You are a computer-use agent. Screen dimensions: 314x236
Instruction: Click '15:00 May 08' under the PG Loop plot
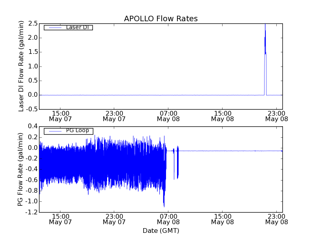pyautogui.click(x=223, y=219)
